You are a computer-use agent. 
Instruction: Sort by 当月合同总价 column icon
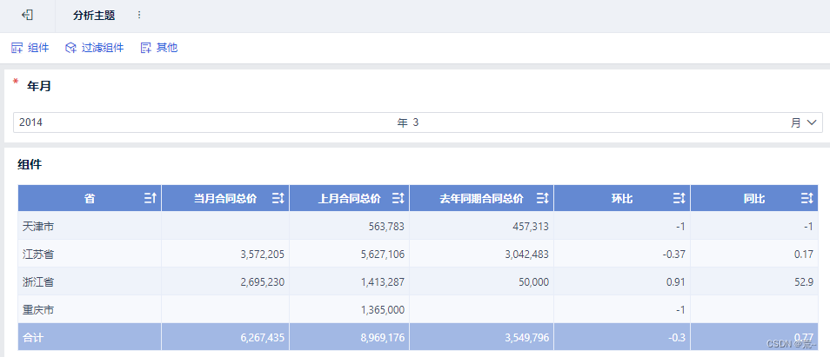[278, 199]
